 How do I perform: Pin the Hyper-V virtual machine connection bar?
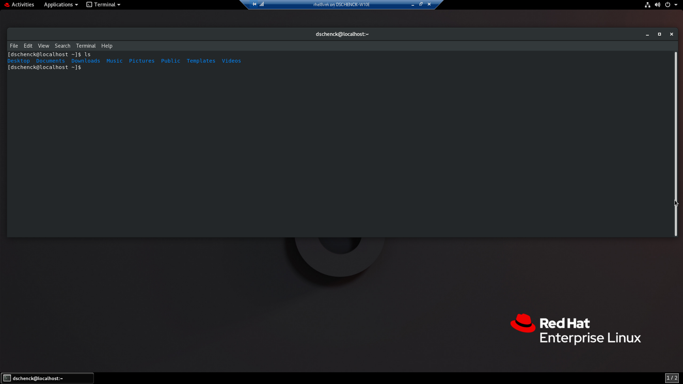tap(254, 4)
